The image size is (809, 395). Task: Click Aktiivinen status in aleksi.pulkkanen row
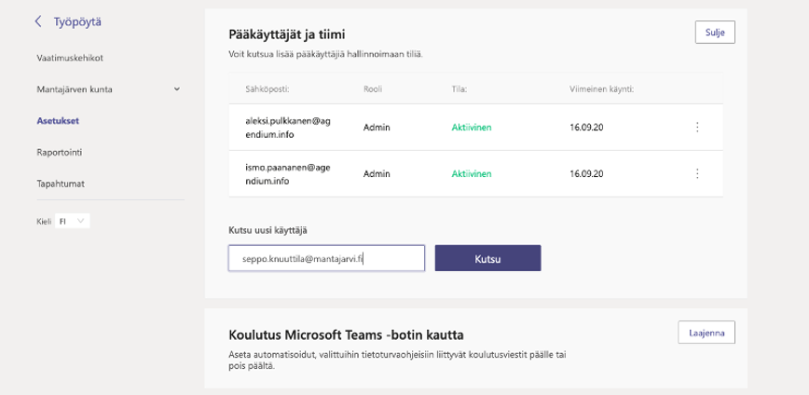click(x=472, y=128)
